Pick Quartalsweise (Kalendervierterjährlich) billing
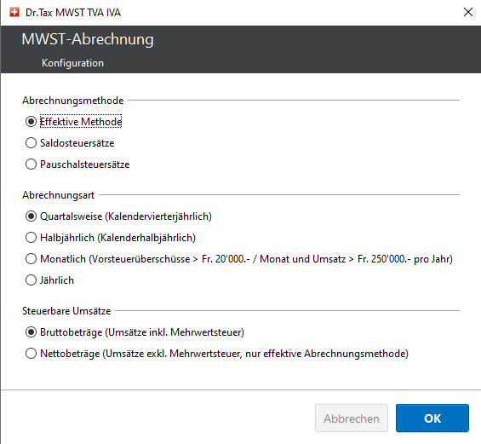Image resolution: width=481 pixels, height=444 pixels. (31, 216)
